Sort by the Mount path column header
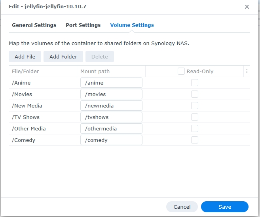 (x=95, y=72)
